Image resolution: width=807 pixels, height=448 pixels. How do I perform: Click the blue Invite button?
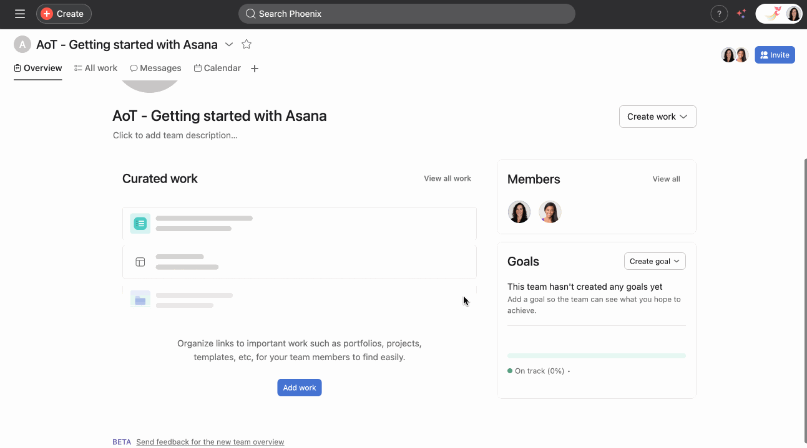point(775,55)
